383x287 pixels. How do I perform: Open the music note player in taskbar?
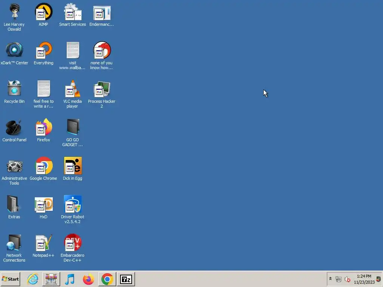(x=70, y=279)
